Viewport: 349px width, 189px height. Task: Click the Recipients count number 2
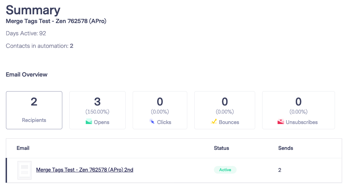34,102
